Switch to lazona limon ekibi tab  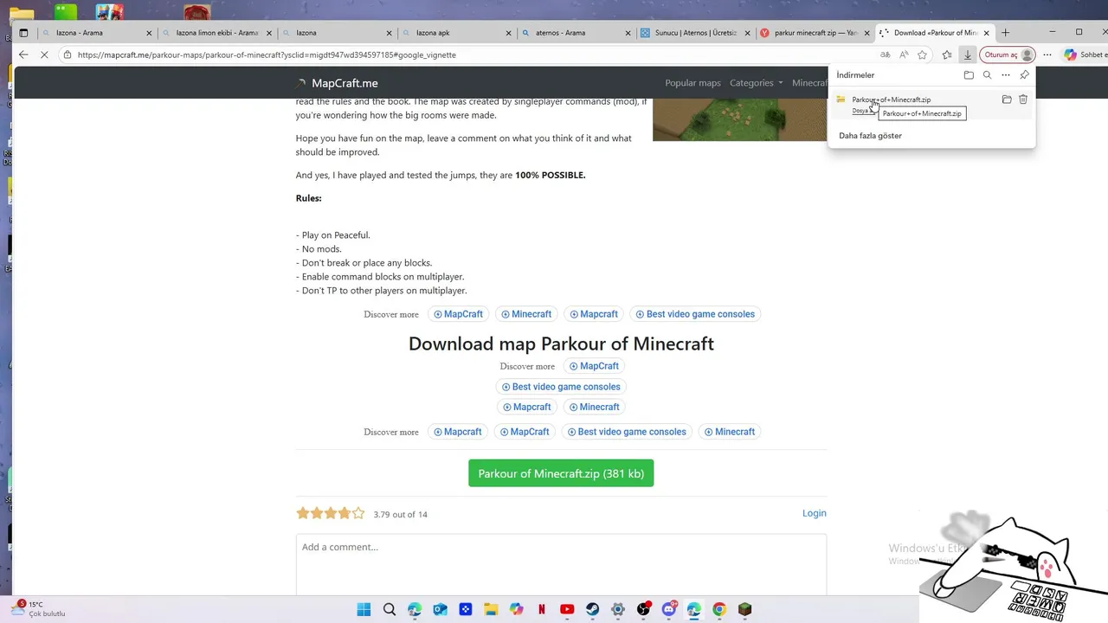click(x=216, y=33)
